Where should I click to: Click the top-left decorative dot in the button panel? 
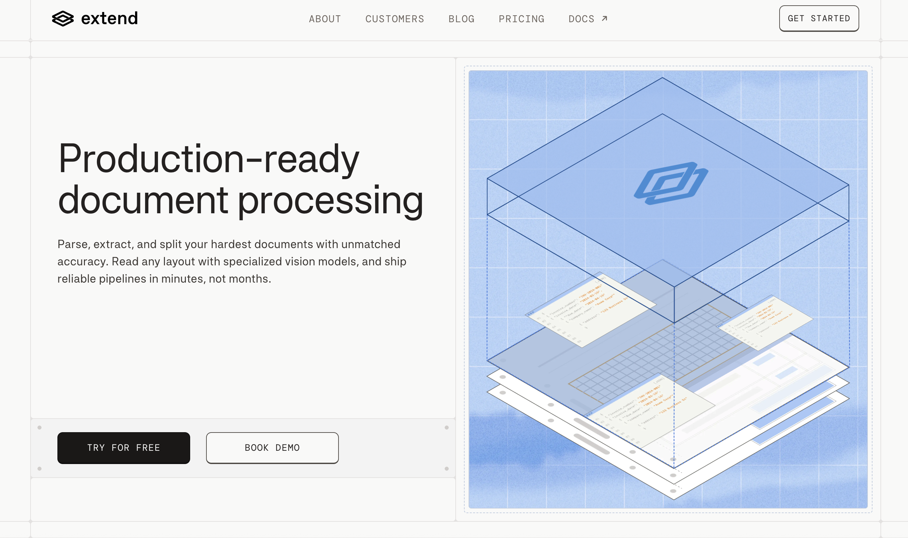[x=39, y=428]
